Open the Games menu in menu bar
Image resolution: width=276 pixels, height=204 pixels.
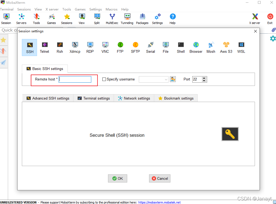click(x=80, y=9)
